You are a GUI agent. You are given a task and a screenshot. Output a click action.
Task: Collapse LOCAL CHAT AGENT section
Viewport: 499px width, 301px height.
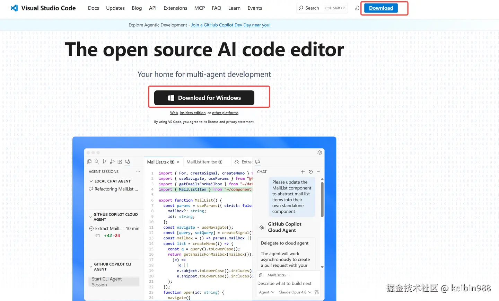[91, 181]
